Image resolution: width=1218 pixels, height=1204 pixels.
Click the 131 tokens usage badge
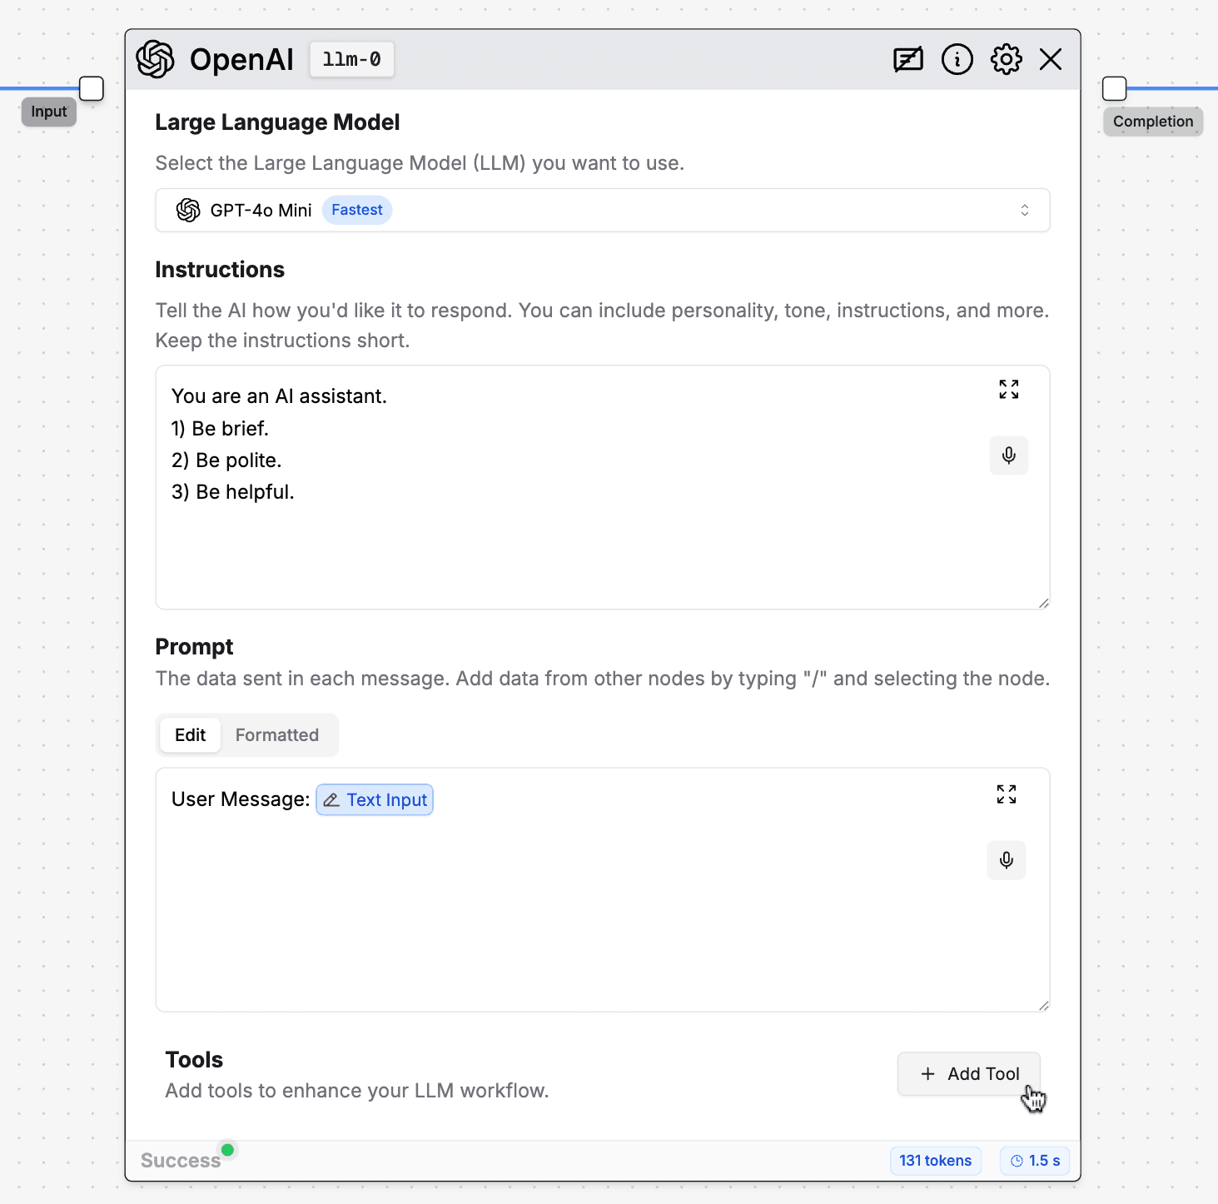[x=936, y=1161]
